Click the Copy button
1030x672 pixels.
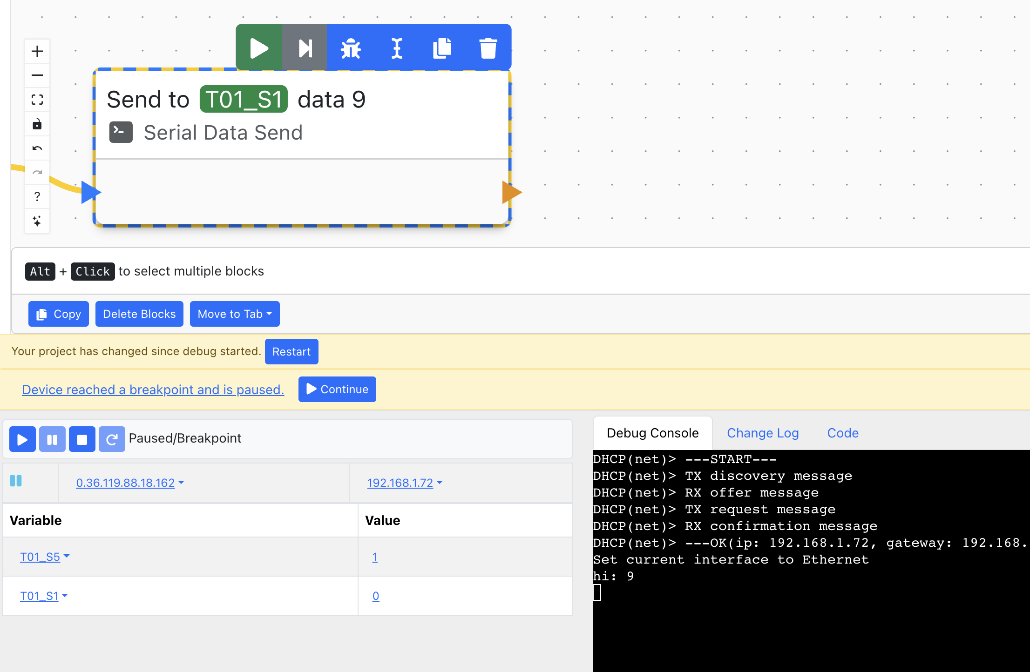point(59,314)
